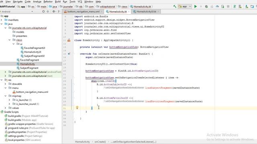The image size is (257, 144).
Task: Open the Project Structure icon
Action: 252,6
